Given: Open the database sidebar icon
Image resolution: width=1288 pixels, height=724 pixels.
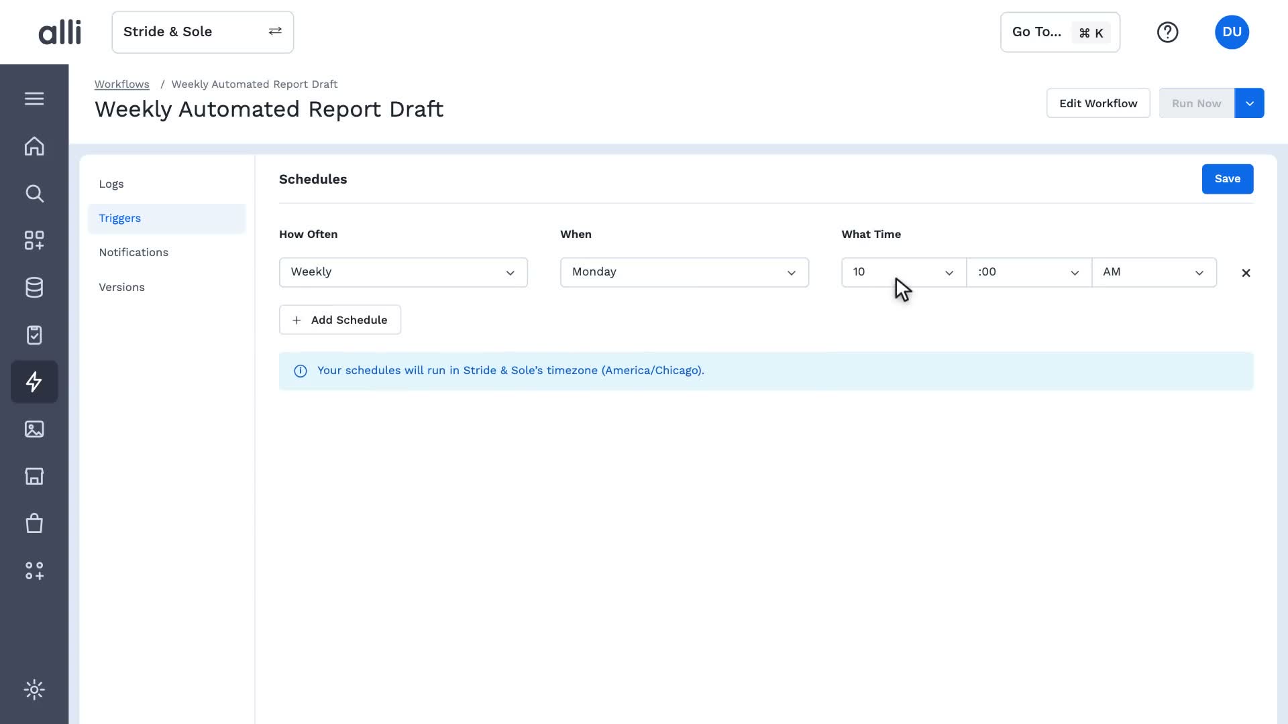Looking at the screenshot, I should (x=34, y=288).
